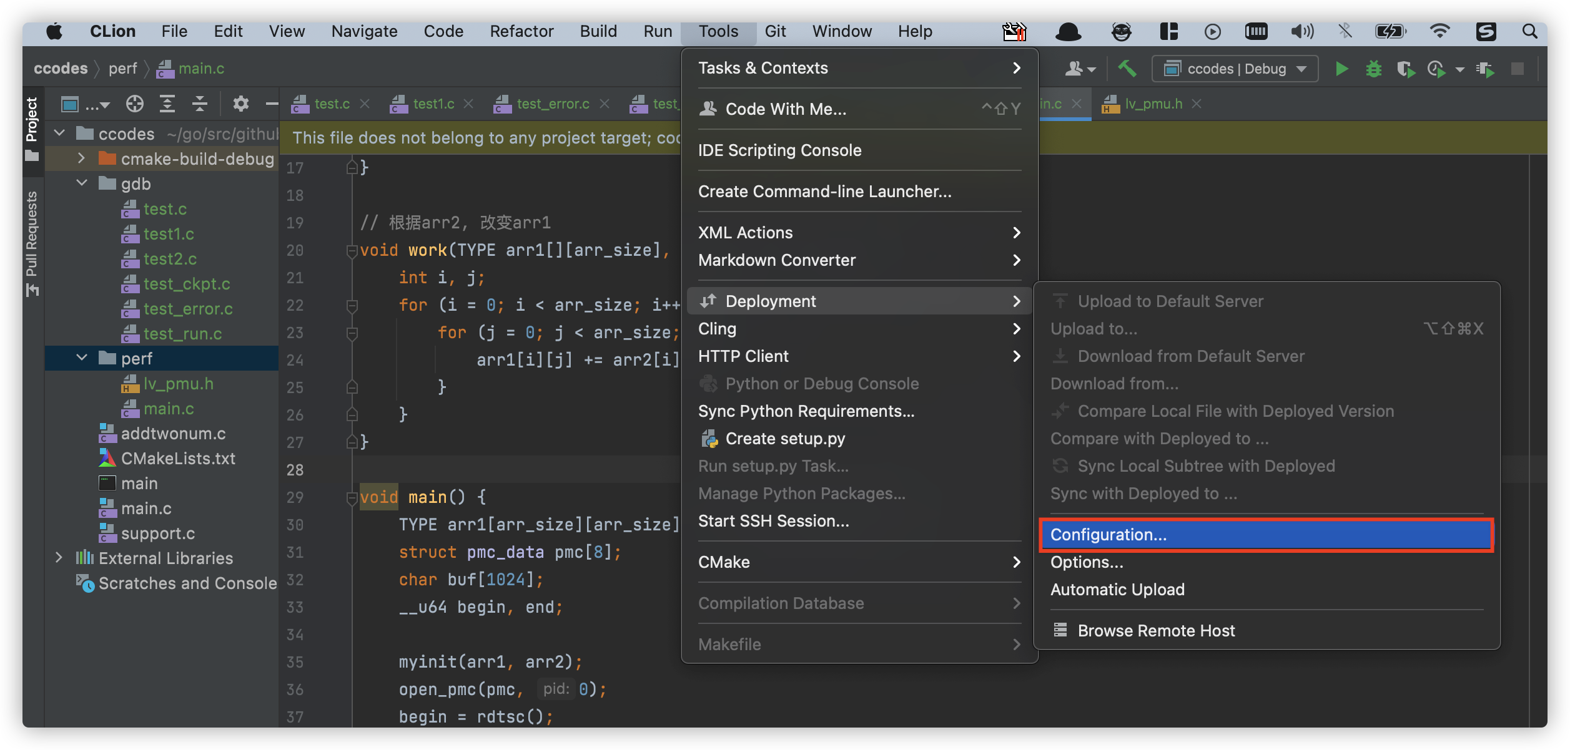Open the CMake submenu
This screenshot has height=750, width=1570.
[859, 562]
